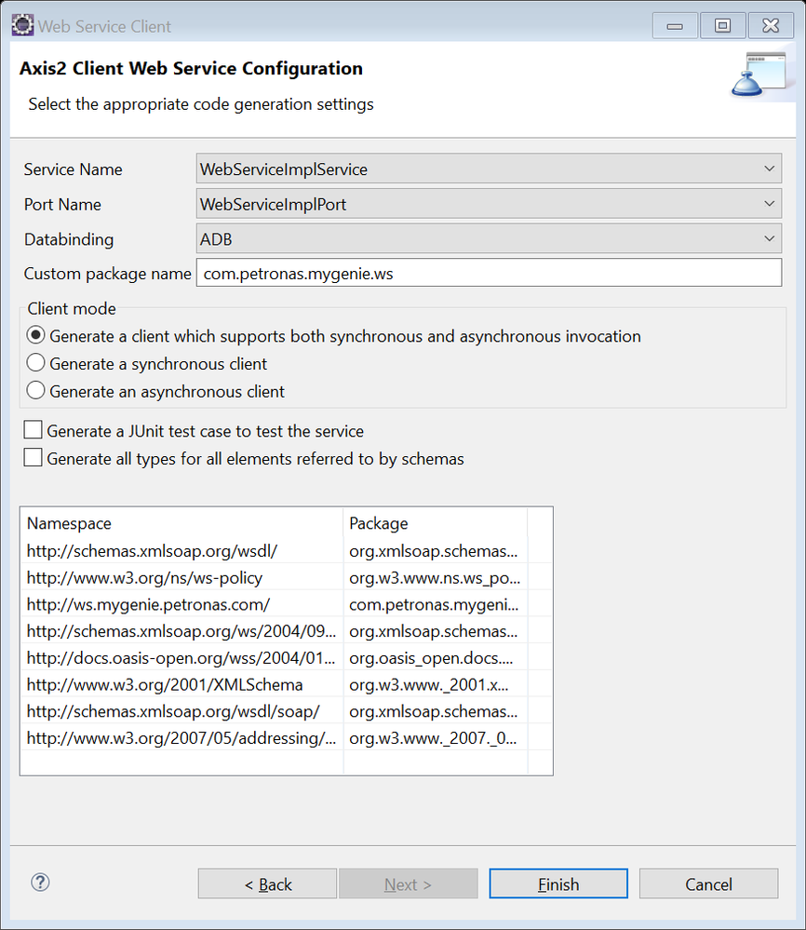Select the www.w3.org/2001/XMLSchema namespace row

point(165,685)
